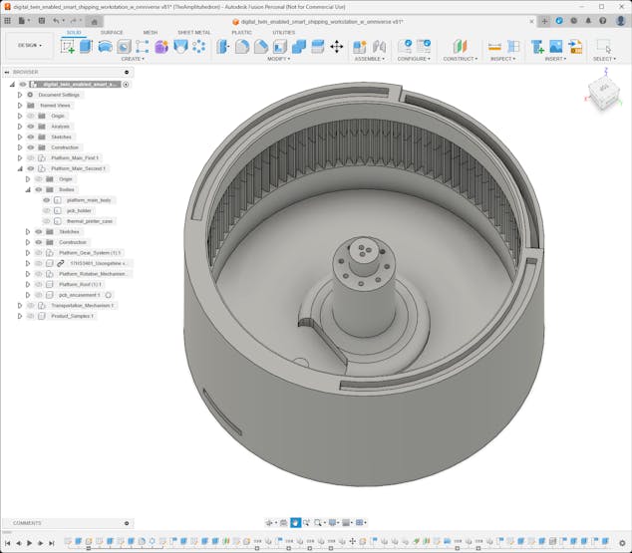The height and width of the screenshot is (553, 632).
Task: Switch to the SHEET METAL tab
Action: 193,32
